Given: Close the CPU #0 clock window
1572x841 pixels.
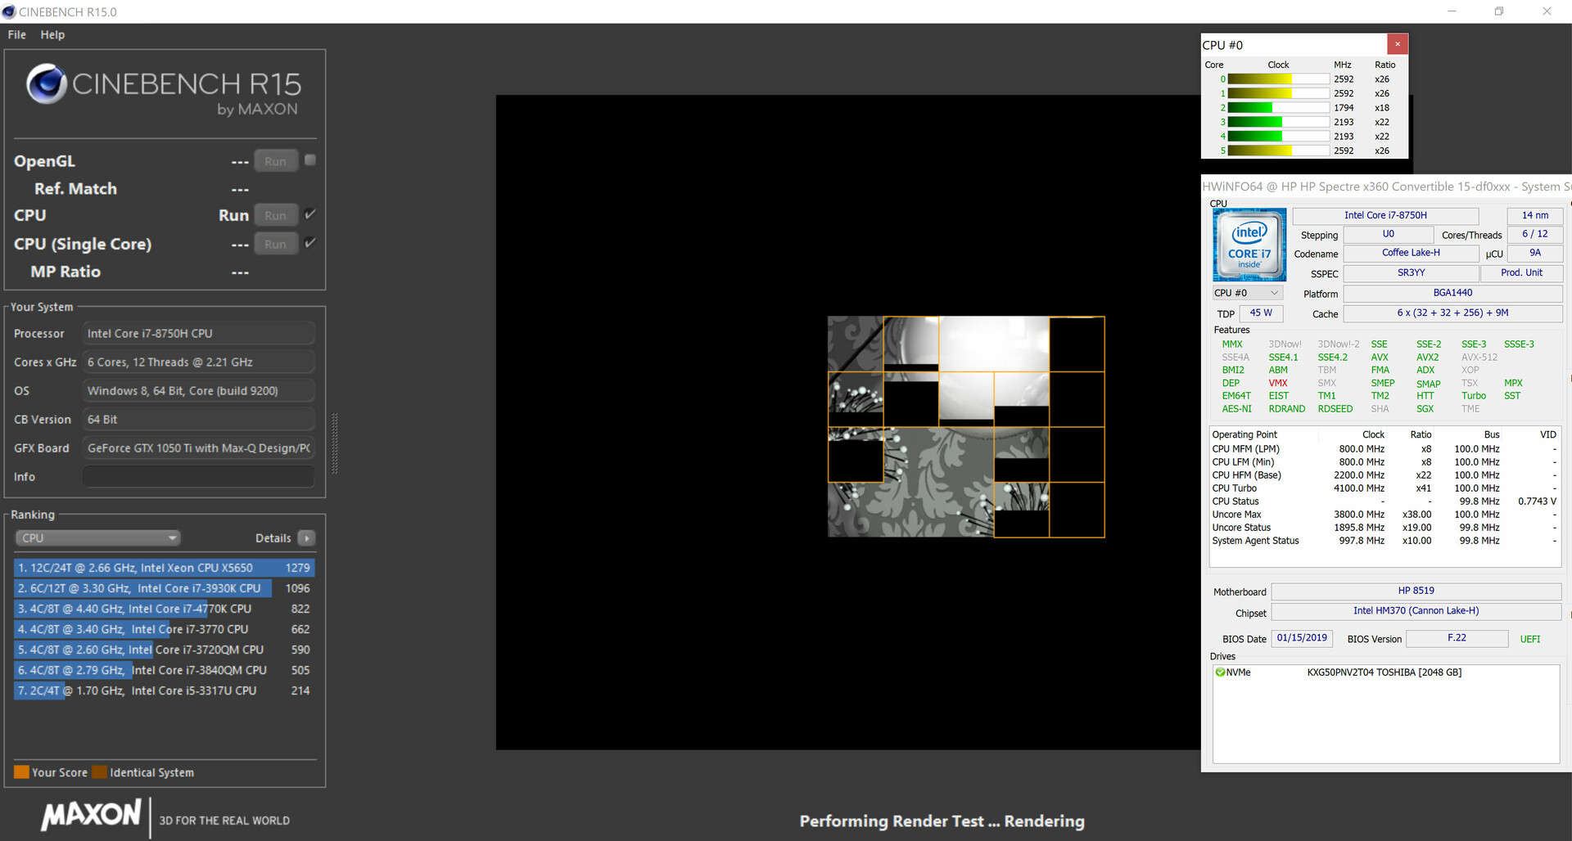Looking at the screenshot, I should coord(1398,44).
